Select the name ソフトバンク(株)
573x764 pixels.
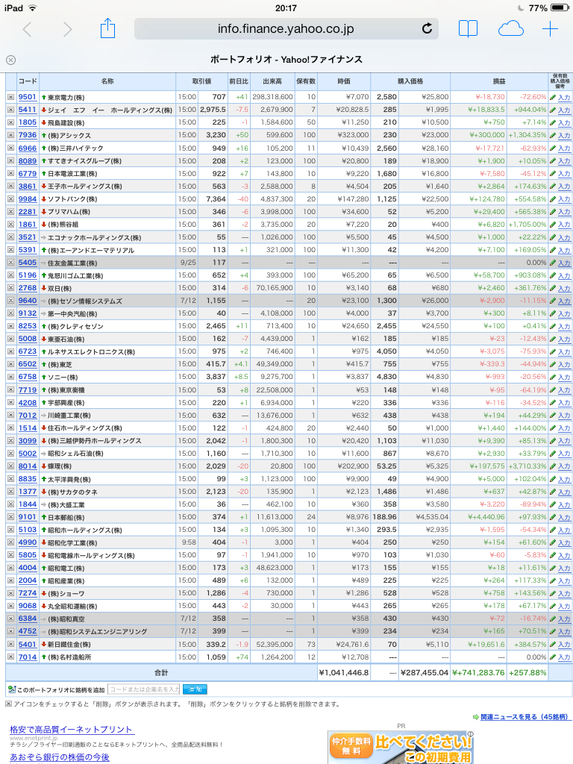(x=72, y=199)
